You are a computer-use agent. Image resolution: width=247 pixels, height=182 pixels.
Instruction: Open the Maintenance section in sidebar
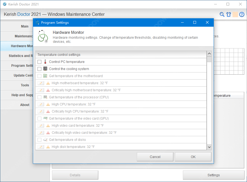[x=17, y=36]
